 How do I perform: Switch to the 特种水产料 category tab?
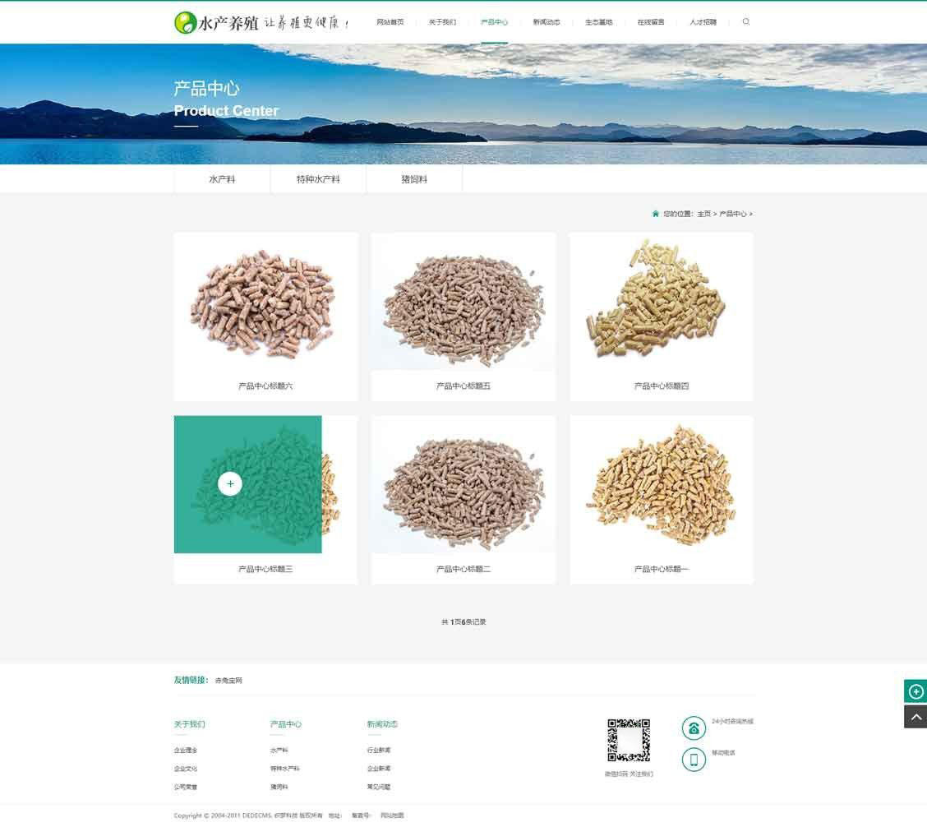click(x=318, y=179)
